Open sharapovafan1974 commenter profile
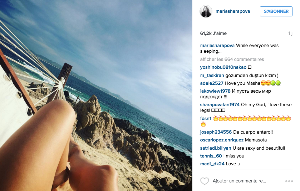Viewport: 300px width, 191px height. (x=220, y=105)
